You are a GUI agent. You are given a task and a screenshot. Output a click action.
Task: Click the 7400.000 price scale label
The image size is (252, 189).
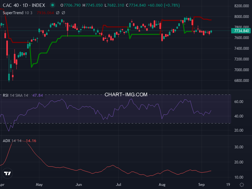242,49
